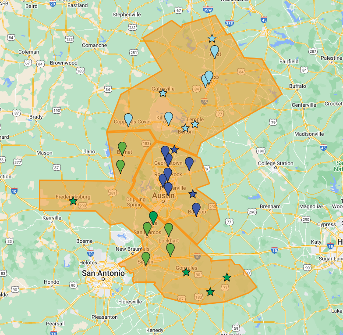343x335 pixels.
Task: Select the Fairfield label
Action: pyautogui.click(x=289, y=61)
